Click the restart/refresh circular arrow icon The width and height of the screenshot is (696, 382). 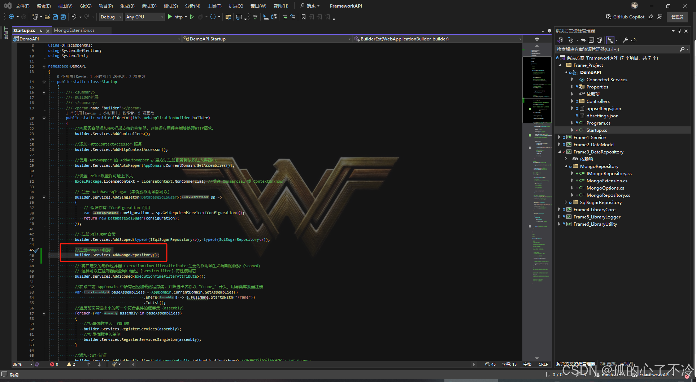pyautogui.click(x=213, y=17)
